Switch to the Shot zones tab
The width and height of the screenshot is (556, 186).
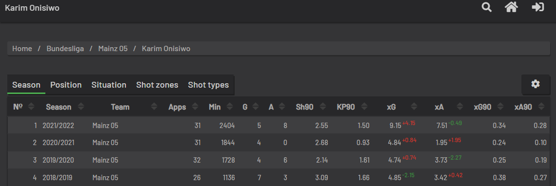click(x=157, y=85)
